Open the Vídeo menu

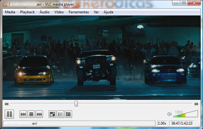coord(59,12)
